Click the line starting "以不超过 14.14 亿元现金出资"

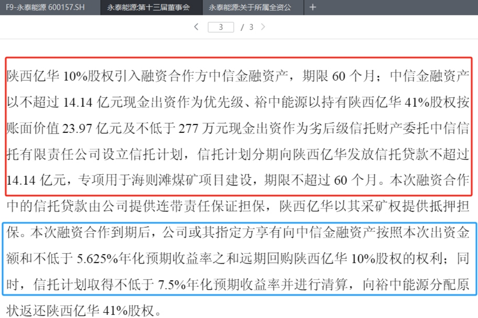point(238,102)
